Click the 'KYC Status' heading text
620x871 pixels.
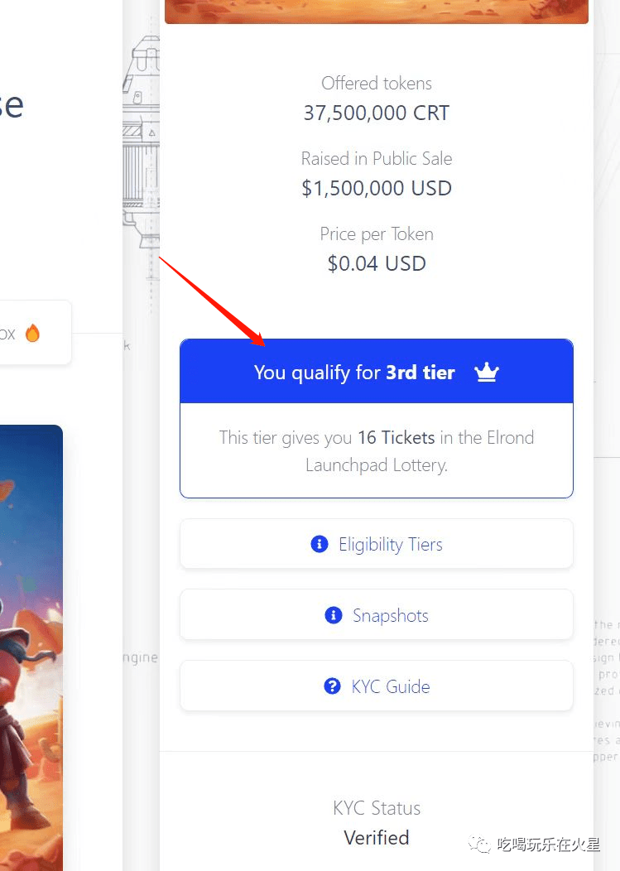377,808
